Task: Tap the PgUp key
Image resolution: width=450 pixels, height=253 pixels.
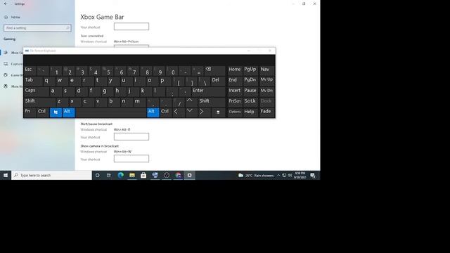Action: click(250, 70)
